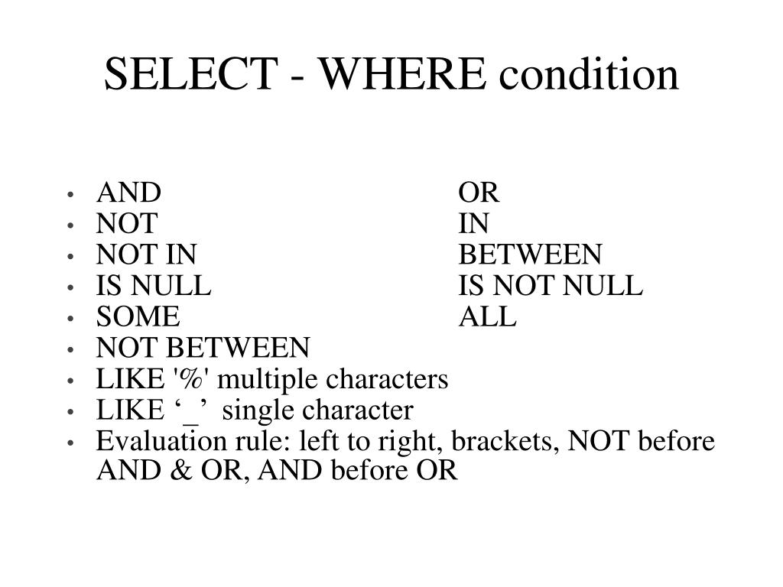Click BETWEEN in the right column
Screen dimensions: 783x587
coord(531,255)
